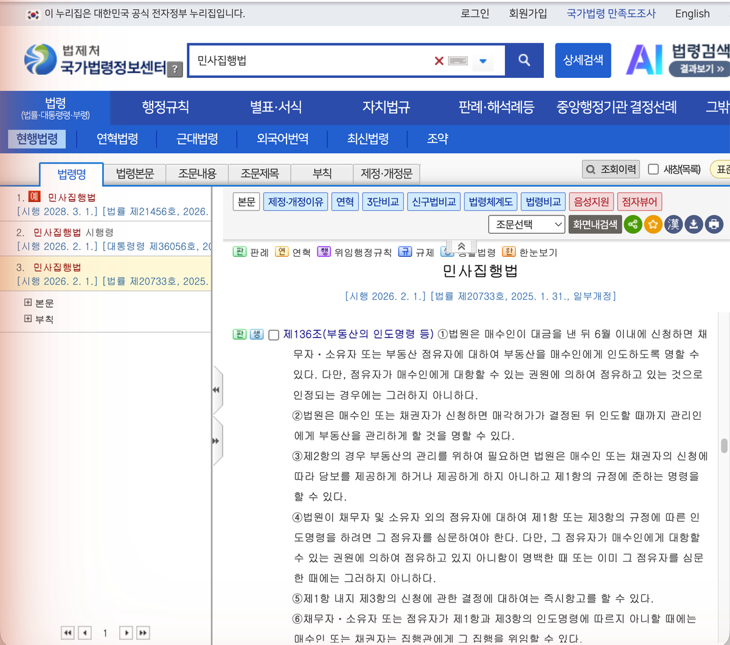Select the 외국어번역 submenu
Viewport: 730px width, 645px height.
(282, 139)
